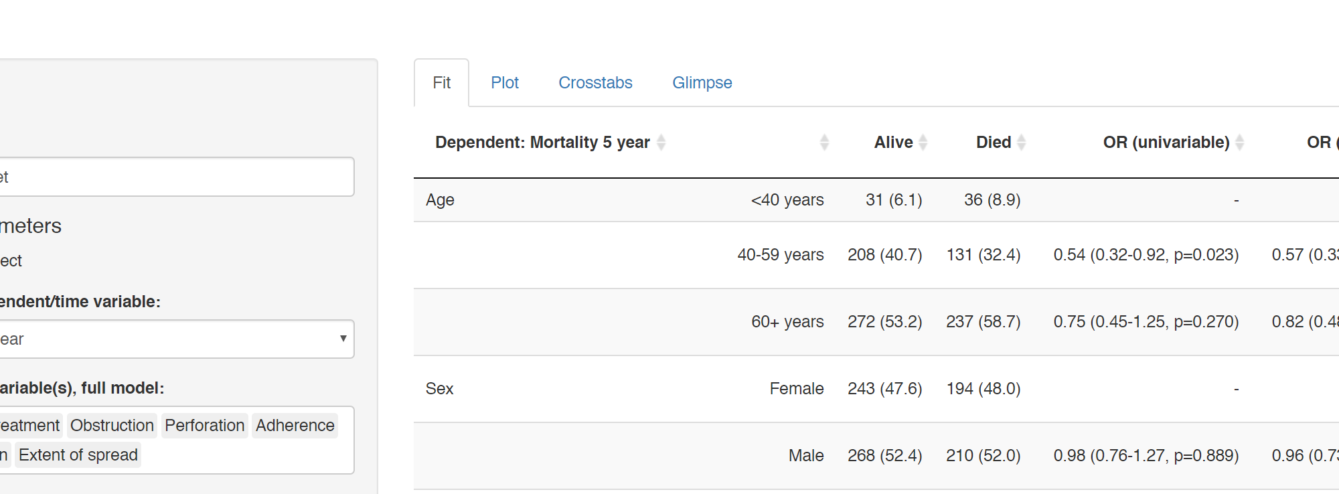Click the 40-59 years row label

(x=780, y=255)
